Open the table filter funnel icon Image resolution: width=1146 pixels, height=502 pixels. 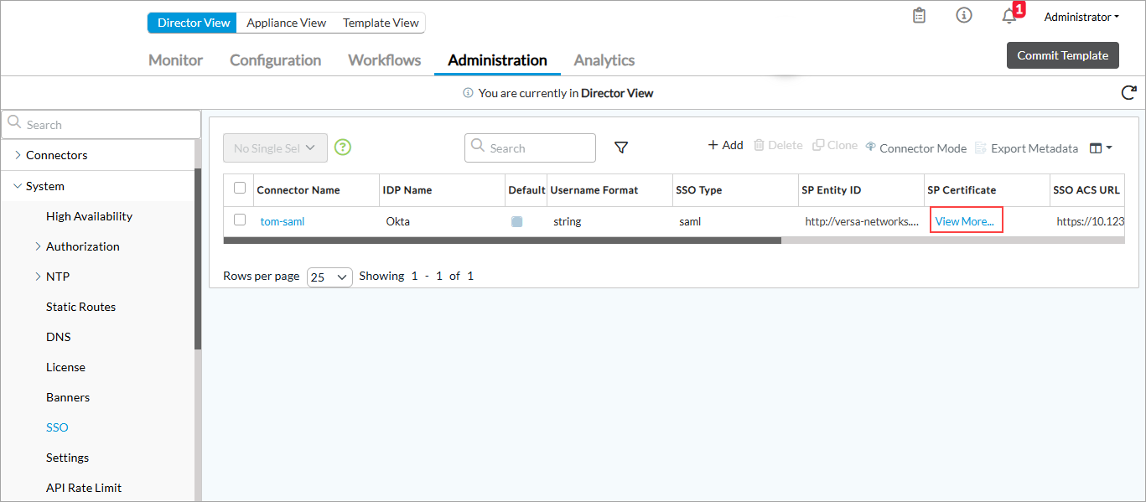tap(621, 147)
